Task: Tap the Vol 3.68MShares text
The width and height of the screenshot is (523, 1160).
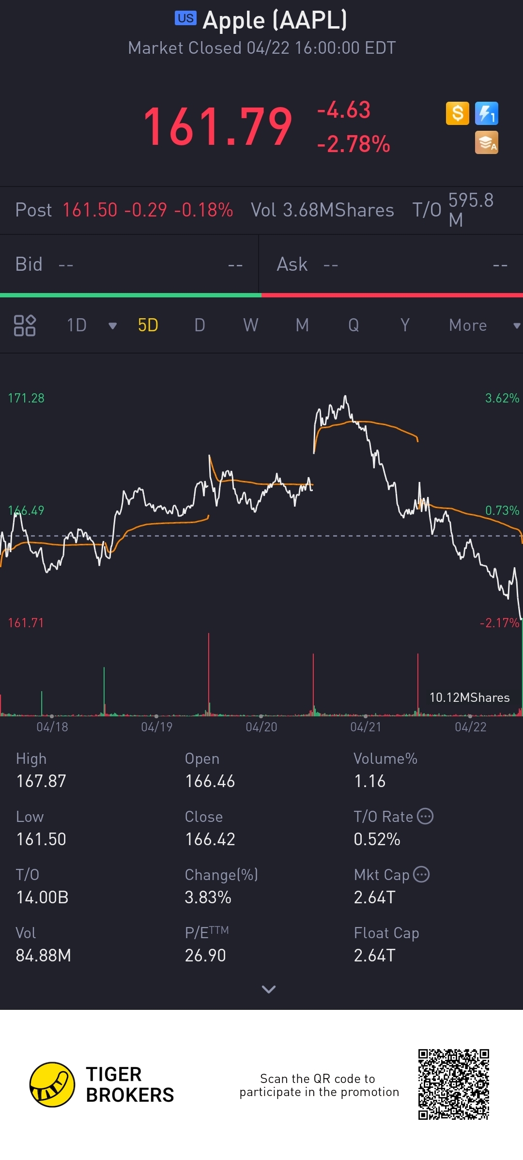Action: point(323,210)
